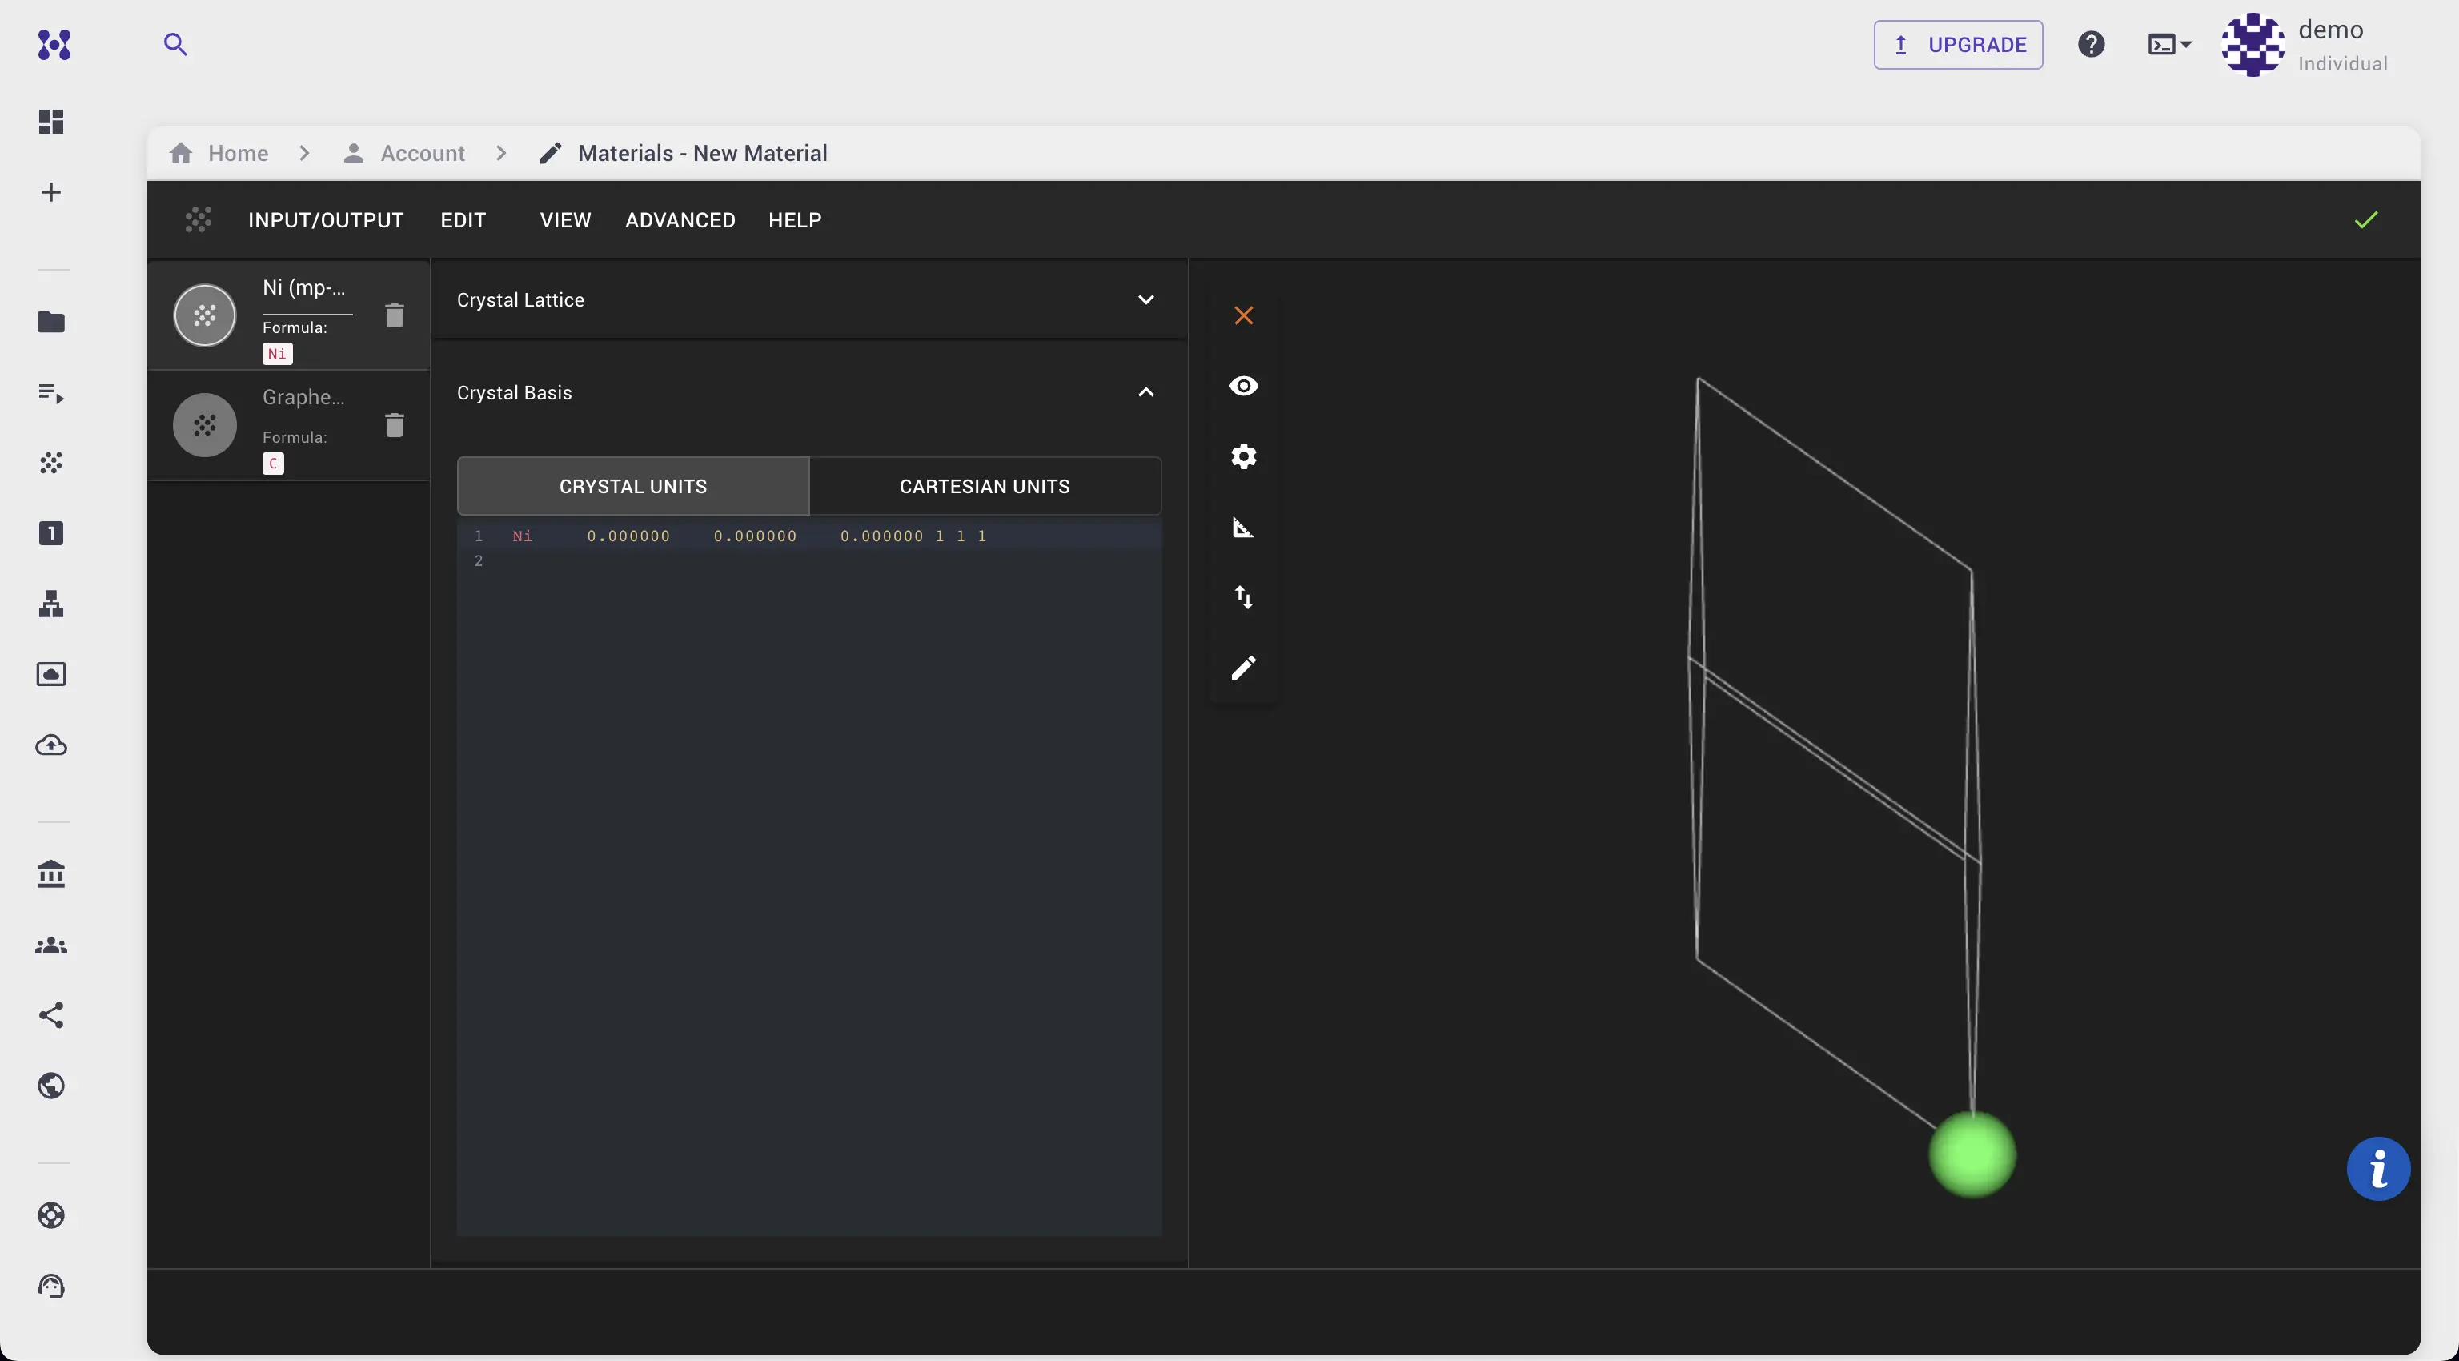The width and height of the screenshot is (2459, 1361).
Task: Open viewer settings gear icon
Action: pos(1243,456)
